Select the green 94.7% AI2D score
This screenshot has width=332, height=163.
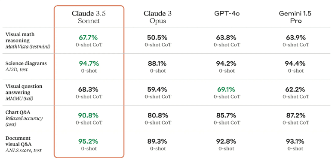coord(89,63)
